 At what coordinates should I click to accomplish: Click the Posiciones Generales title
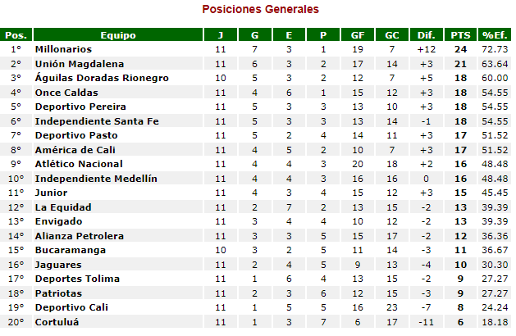pyautogui.click(x=261, y=10)
